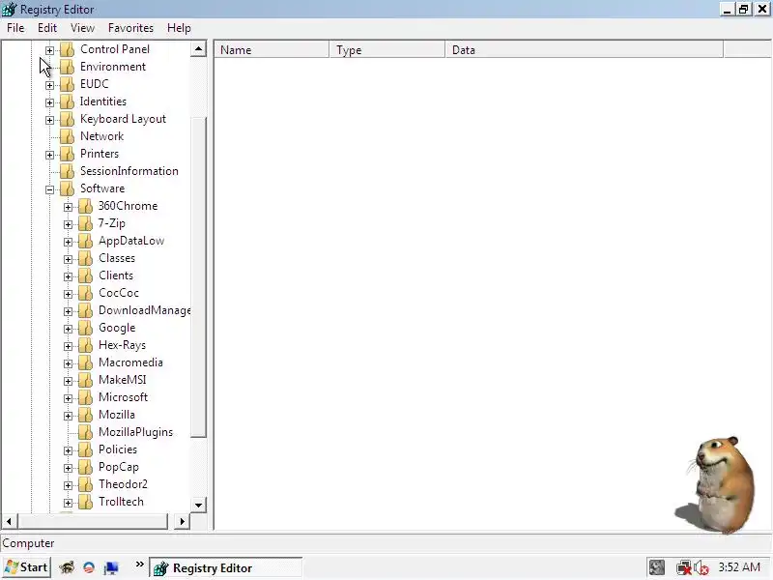Sort by the Data column header
This screenshot has height=580, width=773.
coord(585,50)
